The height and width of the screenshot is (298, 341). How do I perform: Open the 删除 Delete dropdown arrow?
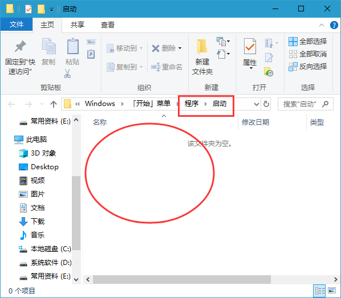(x=180, y=48)
